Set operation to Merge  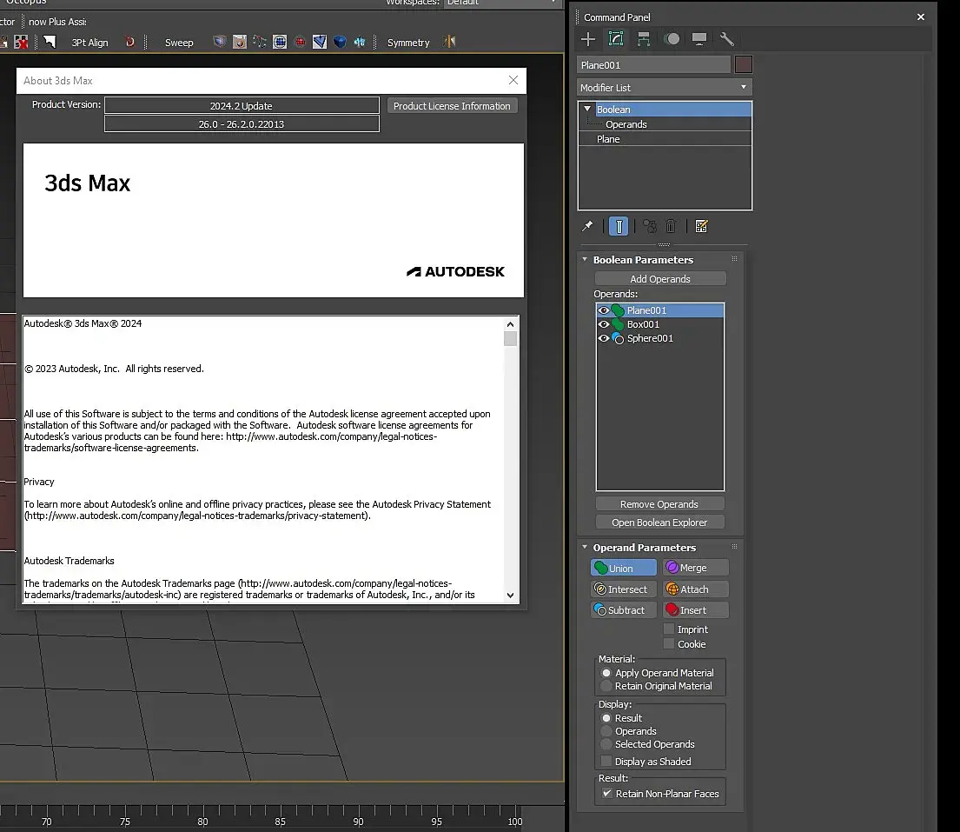[x=696, y=568]
